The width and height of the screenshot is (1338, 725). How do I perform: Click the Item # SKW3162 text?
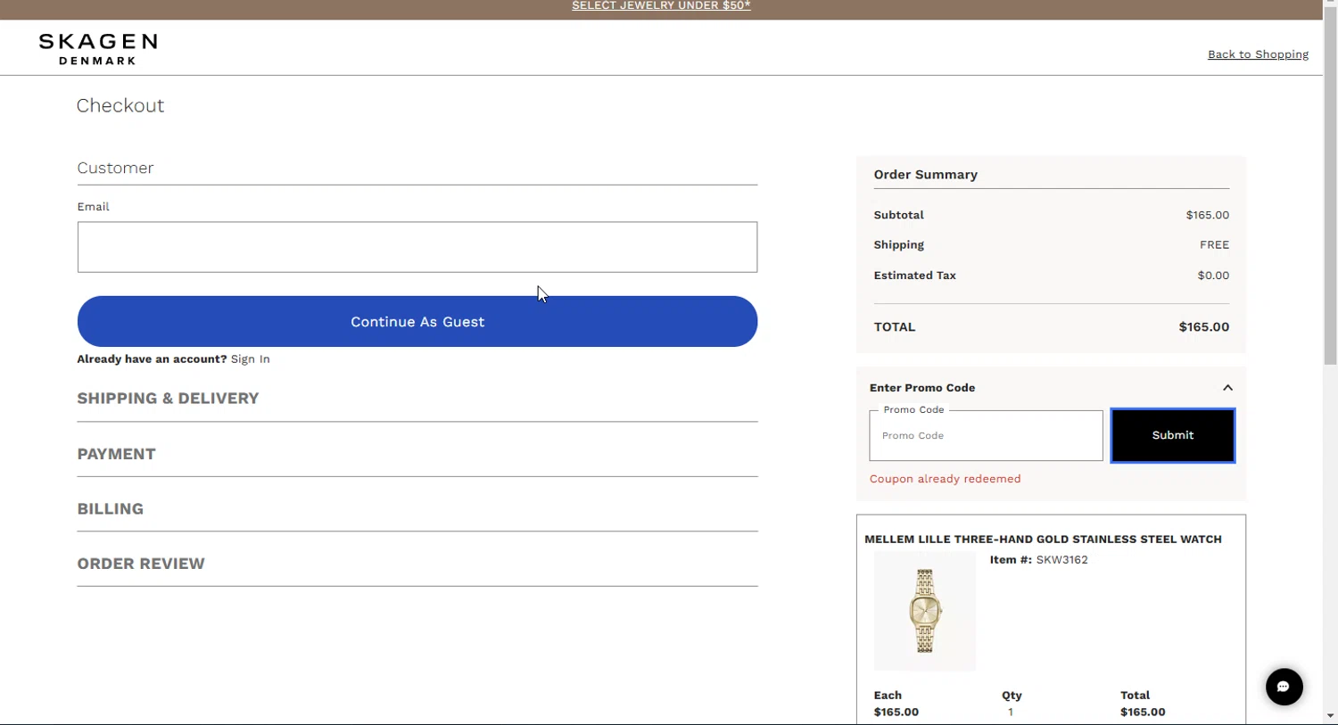pos(1038,560)
